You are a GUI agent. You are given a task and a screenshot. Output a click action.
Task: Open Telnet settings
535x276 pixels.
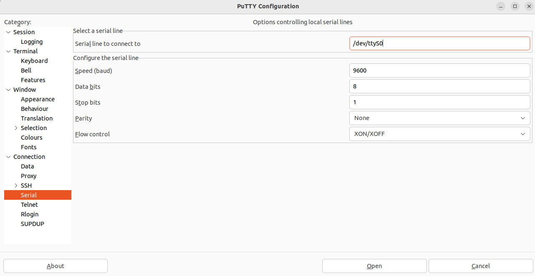pyautogui.click(x=29, y=205)
